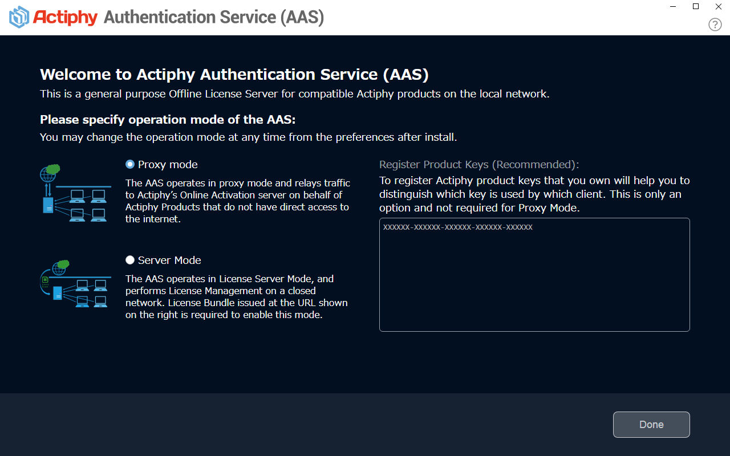Click the Welcome to Actiphy heading

pos(234,74)
